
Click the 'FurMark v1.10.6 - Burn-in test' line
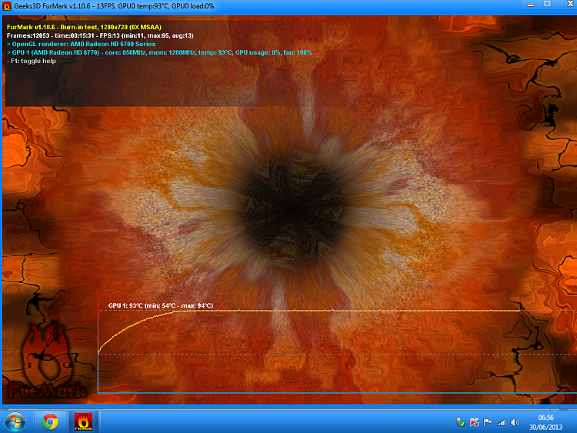tap(84, 27)
